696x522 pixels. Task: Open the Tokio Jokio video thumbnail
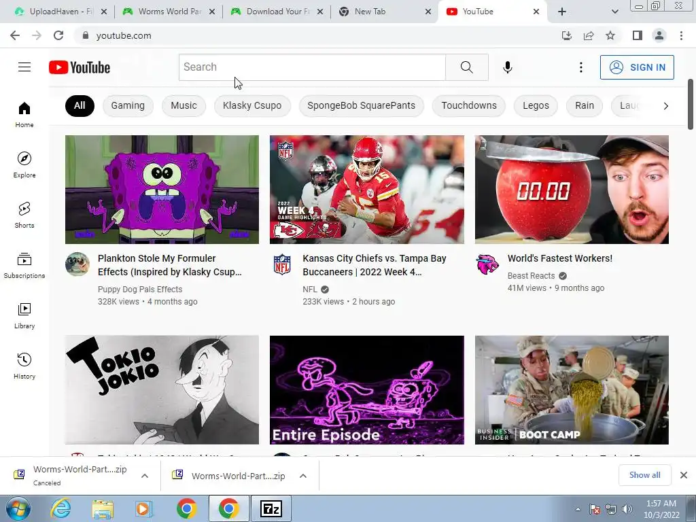[162, 389]
